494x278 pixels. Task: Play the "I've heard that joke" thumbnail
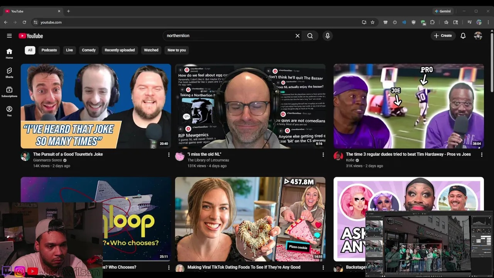tap(96, 106)
